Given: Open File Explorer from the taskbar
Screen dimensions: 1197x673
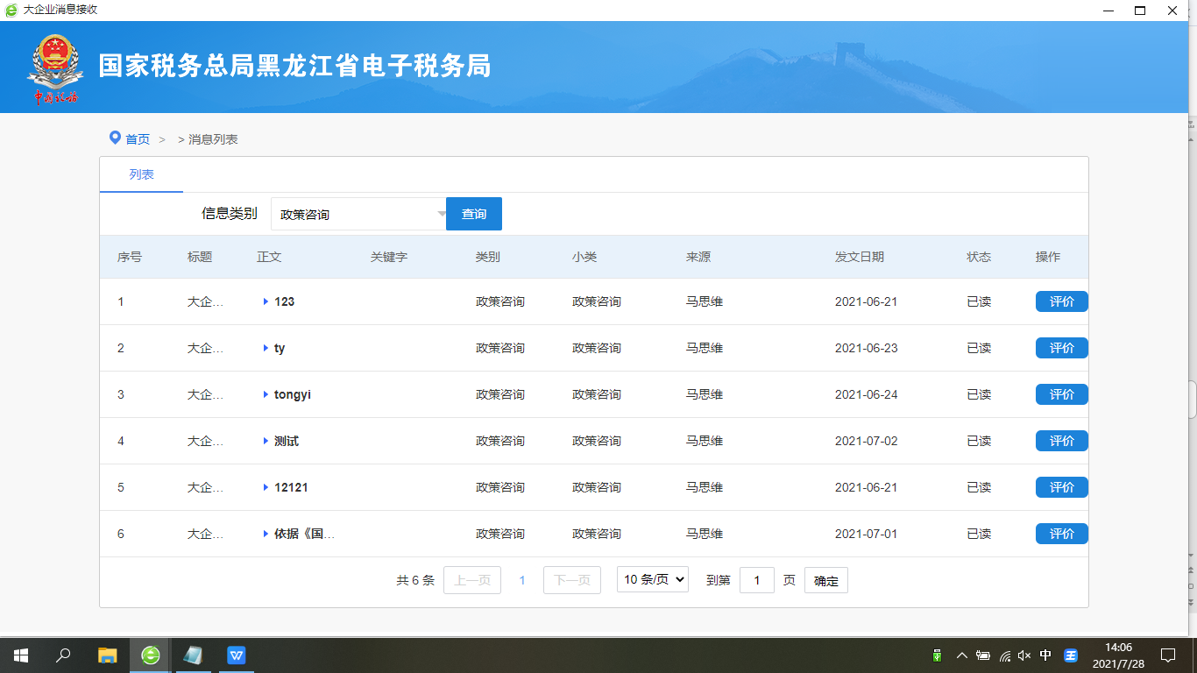Looking at the screenshot, I should click(107, 655).
